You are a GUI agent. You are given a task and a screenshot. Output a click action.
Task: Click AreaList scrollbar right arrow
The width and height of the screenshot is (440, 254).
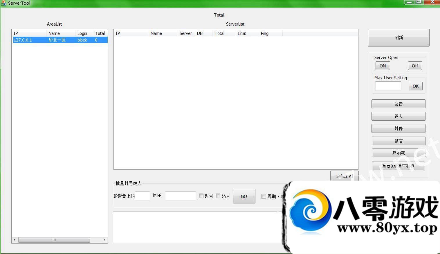[x=104, y=240]
